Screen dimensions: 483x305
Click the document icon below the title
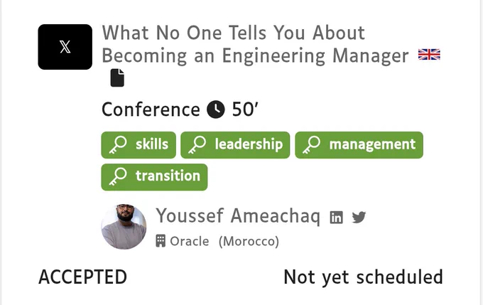[x=117, y=77]
